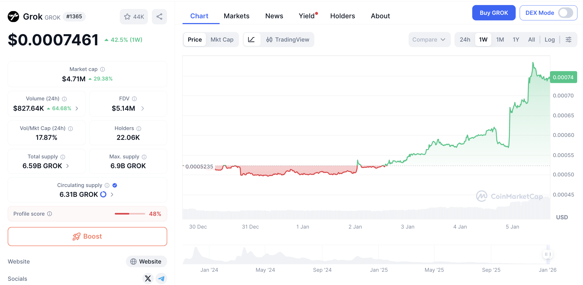Screen dimensions: 583x285
Task: Toggle DEX Mode switch
Action: click(565, 13)
